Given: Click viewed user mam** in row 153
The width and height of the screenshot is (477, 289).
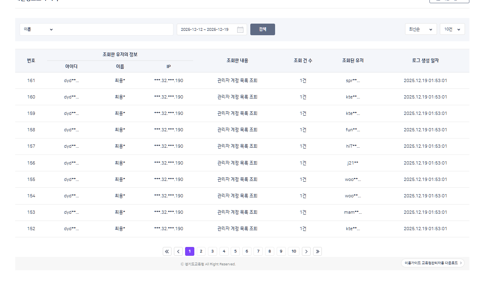Looking at the screenshot, I should [353, 212].
